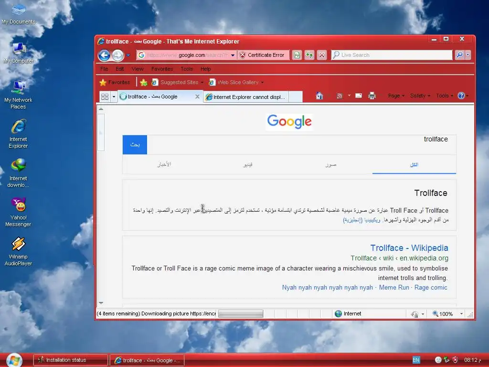489x367 pixels.
Task: Click the page scrollbar up arrow
Action: [101, 109]
